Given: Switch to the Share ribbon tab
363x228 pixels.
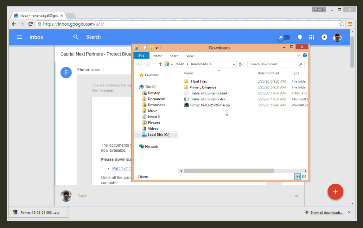Looking at the screenshot, I should tap(174, 55).
